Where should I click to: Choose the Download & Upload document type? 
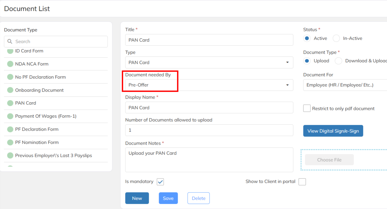point(338,61)
